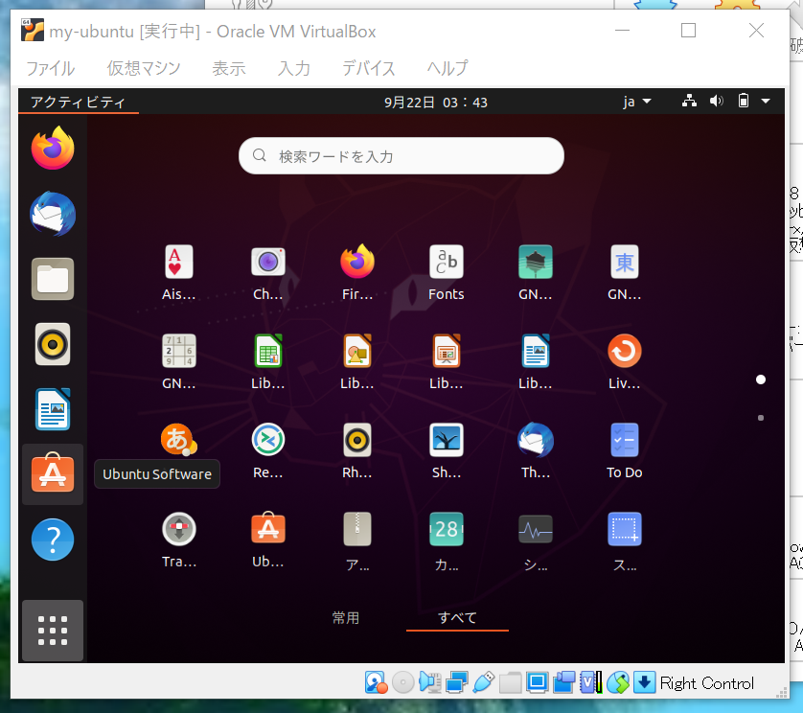Expand the ja input source dropdown
The width and height of the screenshot is (803, 713).
[637, 102]
